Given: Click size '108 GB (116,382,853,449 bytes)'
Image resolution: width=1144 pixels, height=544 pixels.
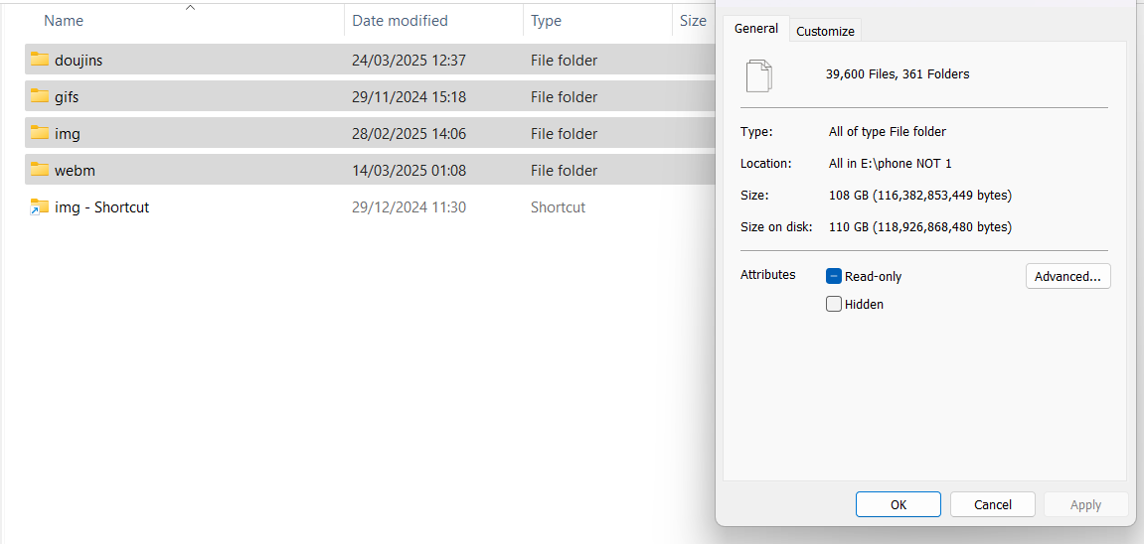Looking at the screenshot, I should click(920, 196).
